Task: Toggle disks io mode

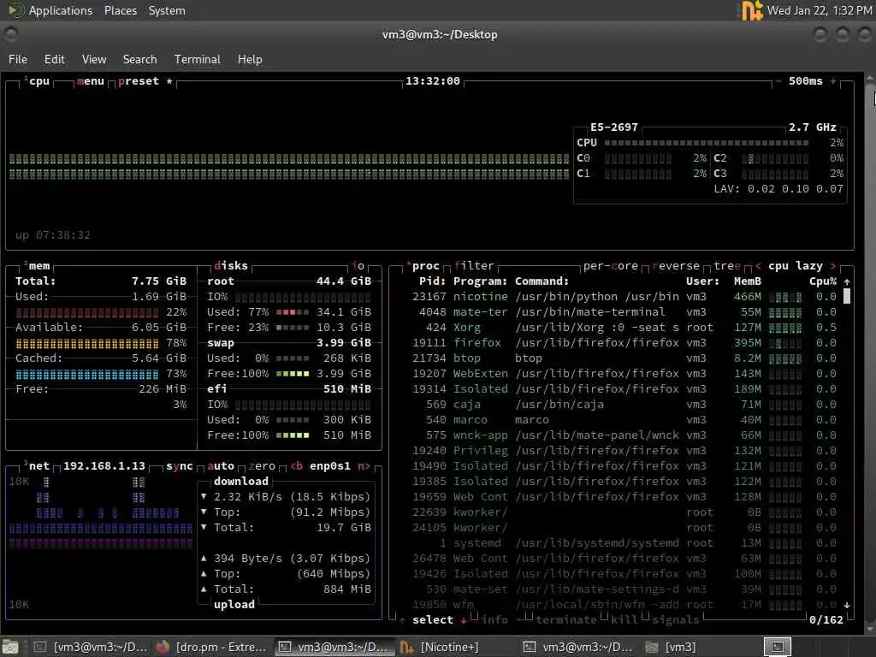Action: click(x=358, y=266)
